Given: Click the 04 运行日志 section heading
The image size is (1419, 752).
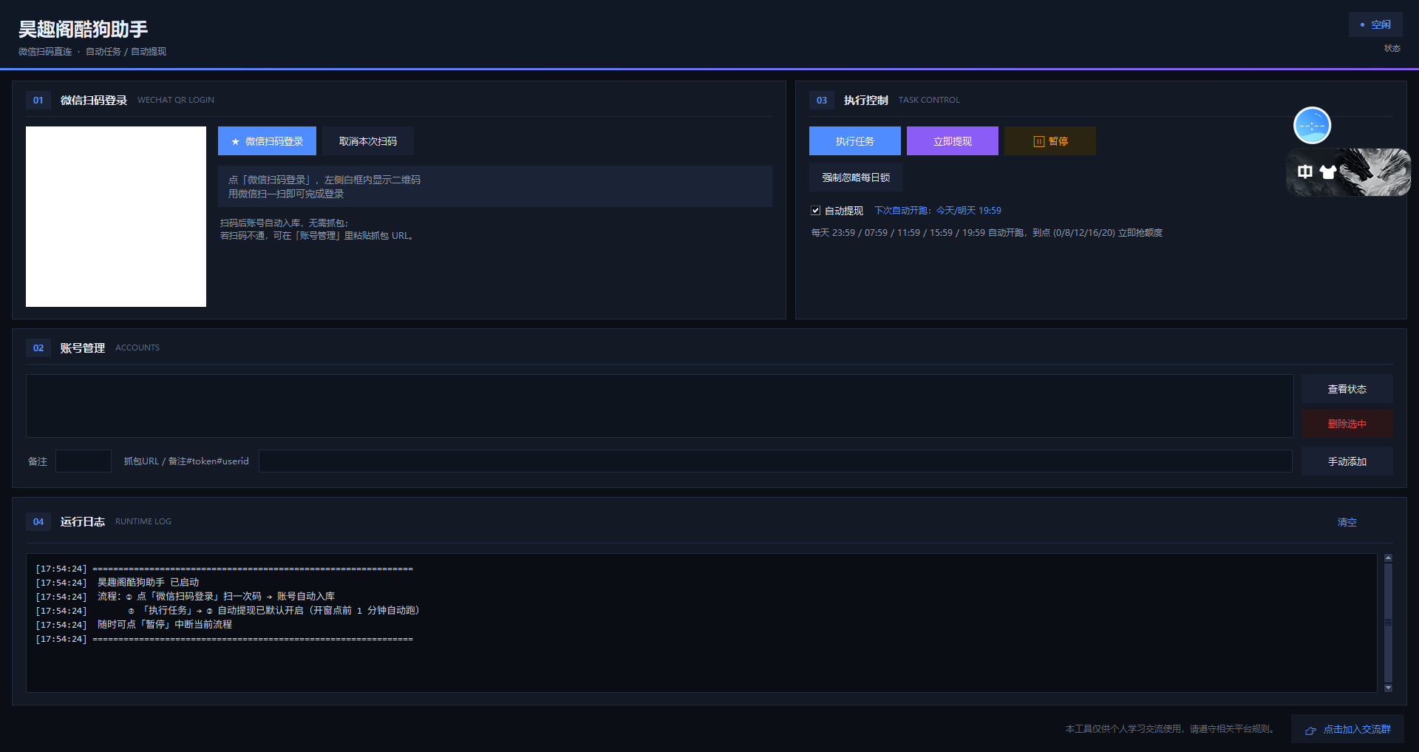Looking at the screenshot, I should pyautogui.click(x=83, y=521).
